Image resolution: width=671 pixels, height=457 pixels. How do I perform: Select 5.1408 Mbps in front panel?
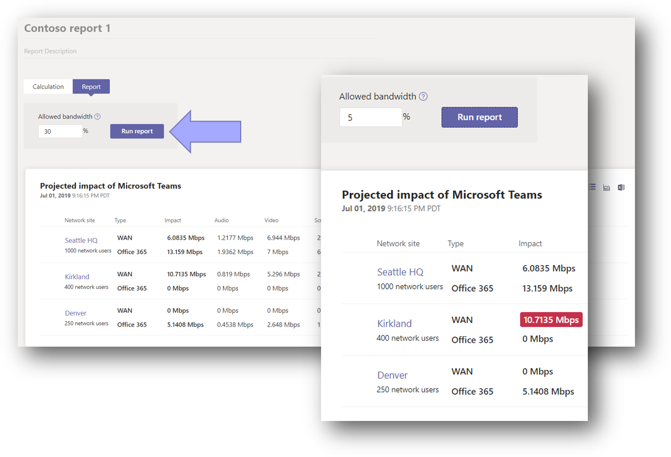coord(548,392)
